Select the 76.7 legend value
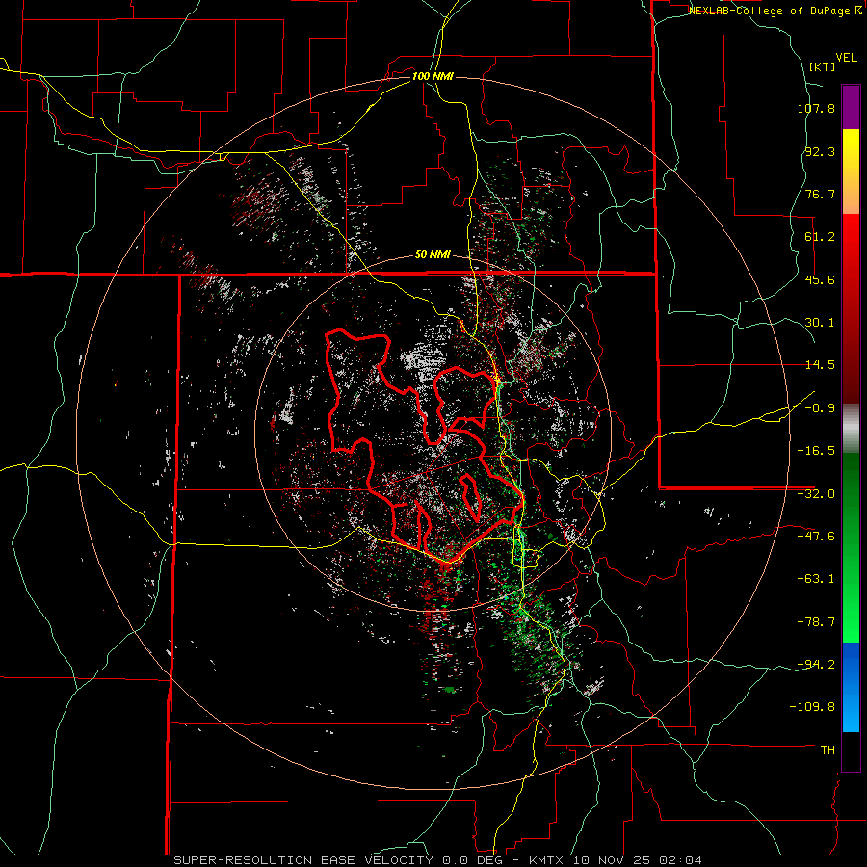This screenshot has height=867, width=867. pyautogui.click(x=820, y=194)
